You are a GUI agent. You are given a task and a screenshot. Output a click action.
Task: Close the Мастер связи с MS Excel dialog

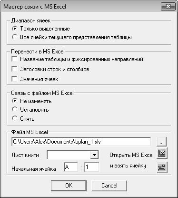tap(168, 7)
